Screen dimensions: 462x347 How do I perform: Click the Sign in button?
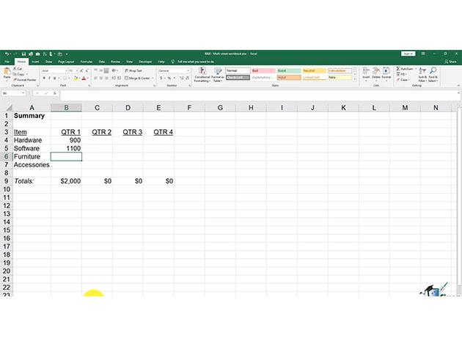[x=408, y=54]
